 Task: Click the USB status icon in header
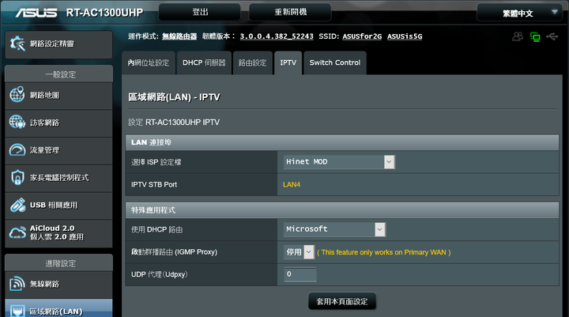552,36
